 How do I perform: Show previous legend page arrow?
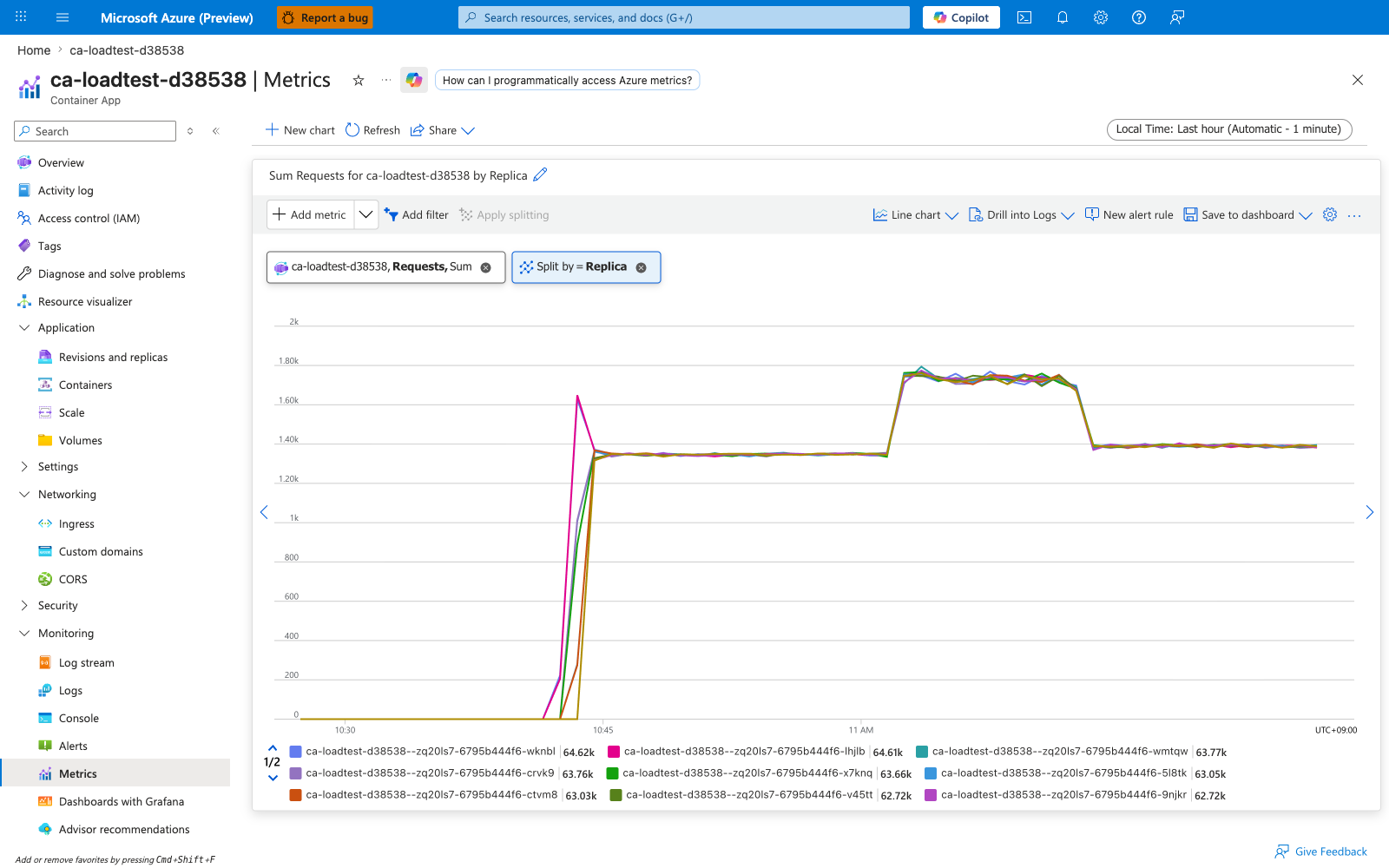click(x=273, y=747)
